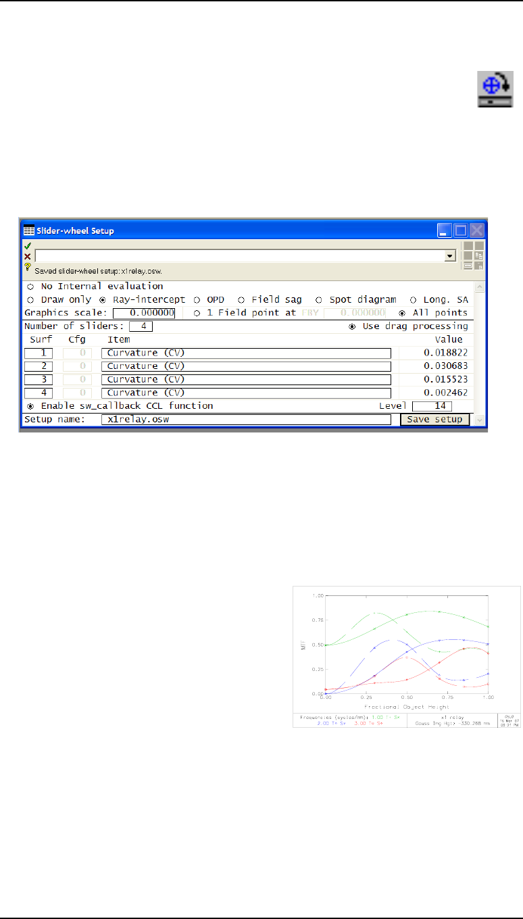Click the value 0.030683
This screenshot has height=919, width=523.
[x=445, y=366]
